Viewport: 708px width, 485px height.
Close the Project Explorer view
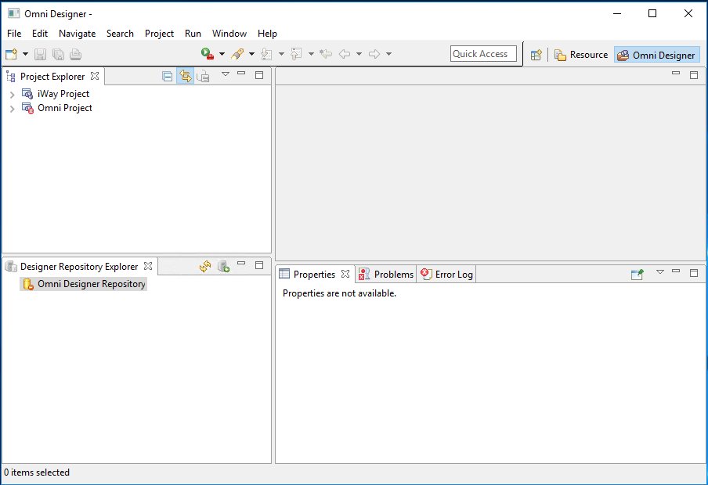[x=95, y=76]
